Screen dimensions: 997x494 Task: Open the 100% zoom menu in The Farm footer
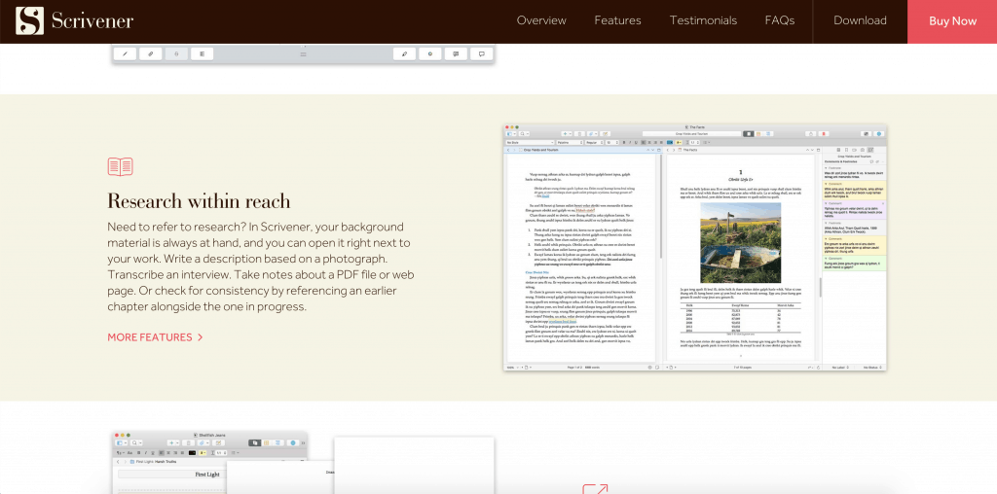pyautogui.click(x=512, y=367)
